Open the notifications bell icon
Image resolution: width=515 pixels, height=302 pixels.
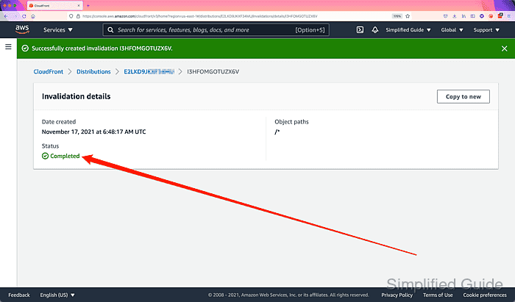[374, 30]
